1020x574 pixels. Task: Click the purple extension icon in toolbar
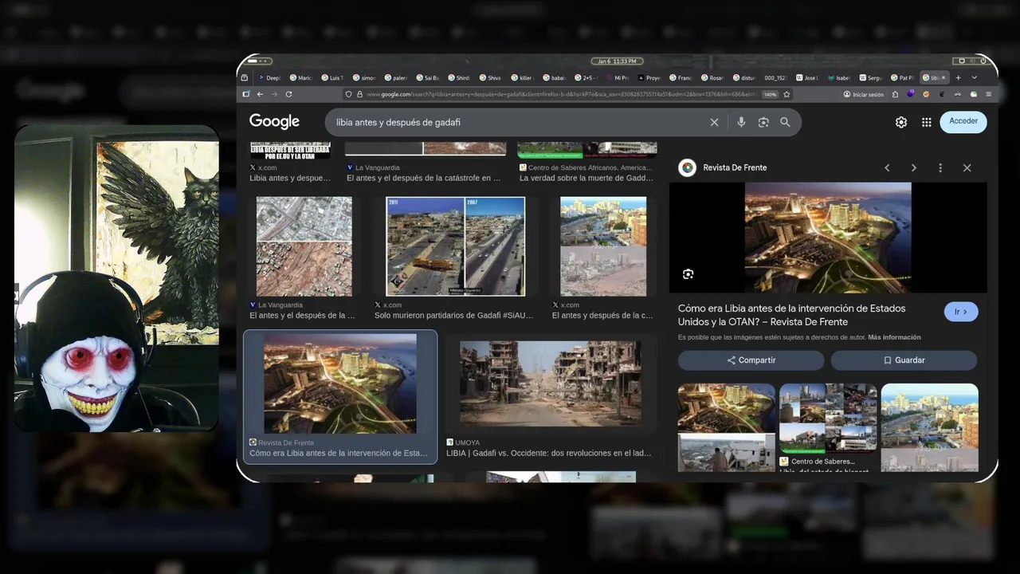pos(911,94)
